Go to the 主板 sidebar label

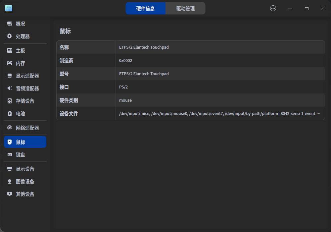click(x=21, y=51)
